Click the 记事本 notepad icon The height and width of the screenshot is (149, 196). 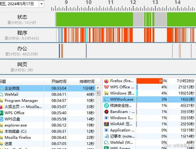point(106,136)
